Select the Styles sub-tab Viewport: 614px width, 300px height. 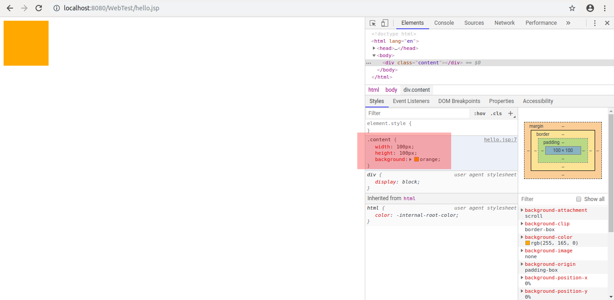click(x=376, y=101)
